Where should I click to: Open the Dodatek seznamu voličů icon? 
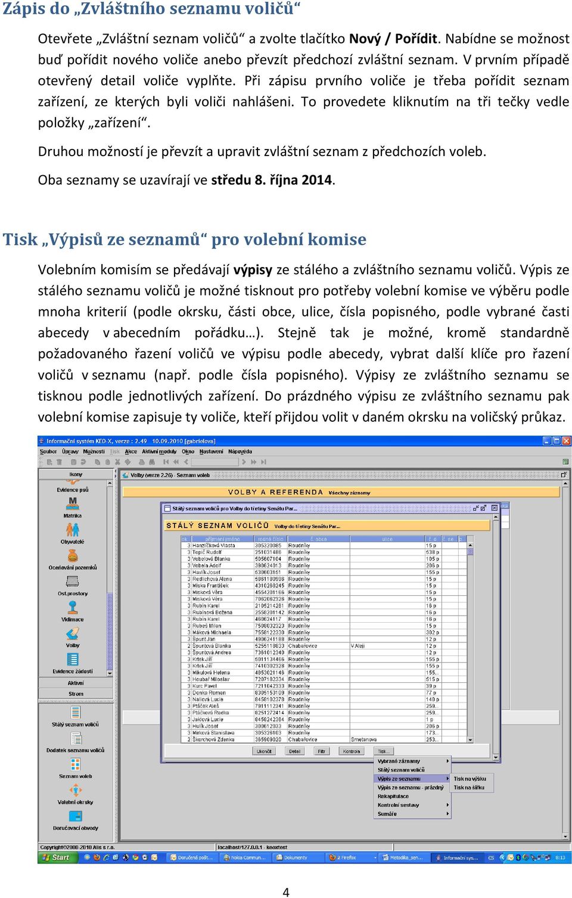coord(76,739)
